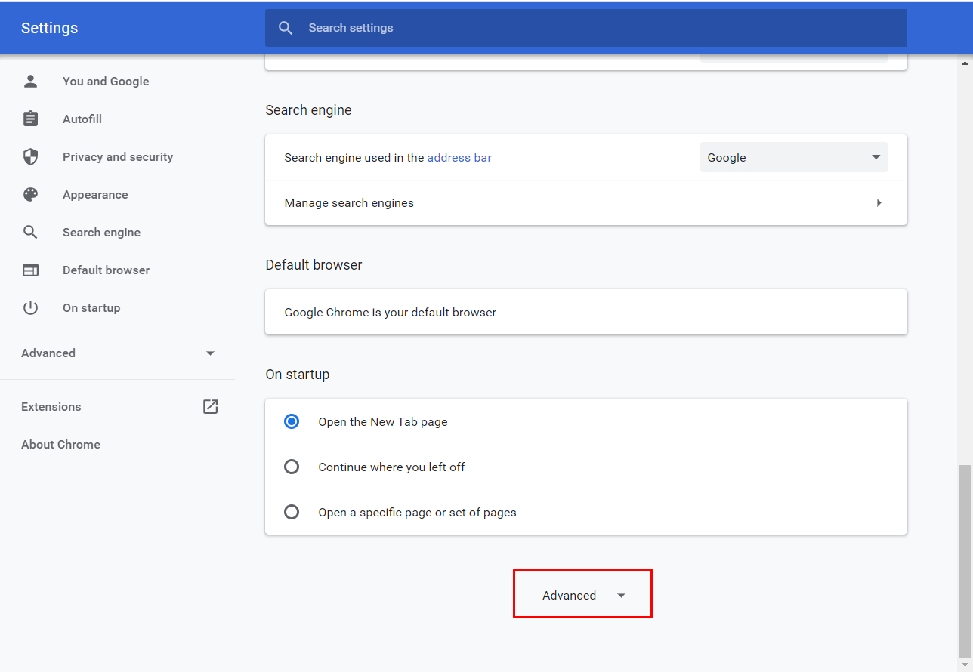The height and width of the screenshot is (672, 973).
Task: Click the Privacy and security shield icon
Action: [30, 156]
